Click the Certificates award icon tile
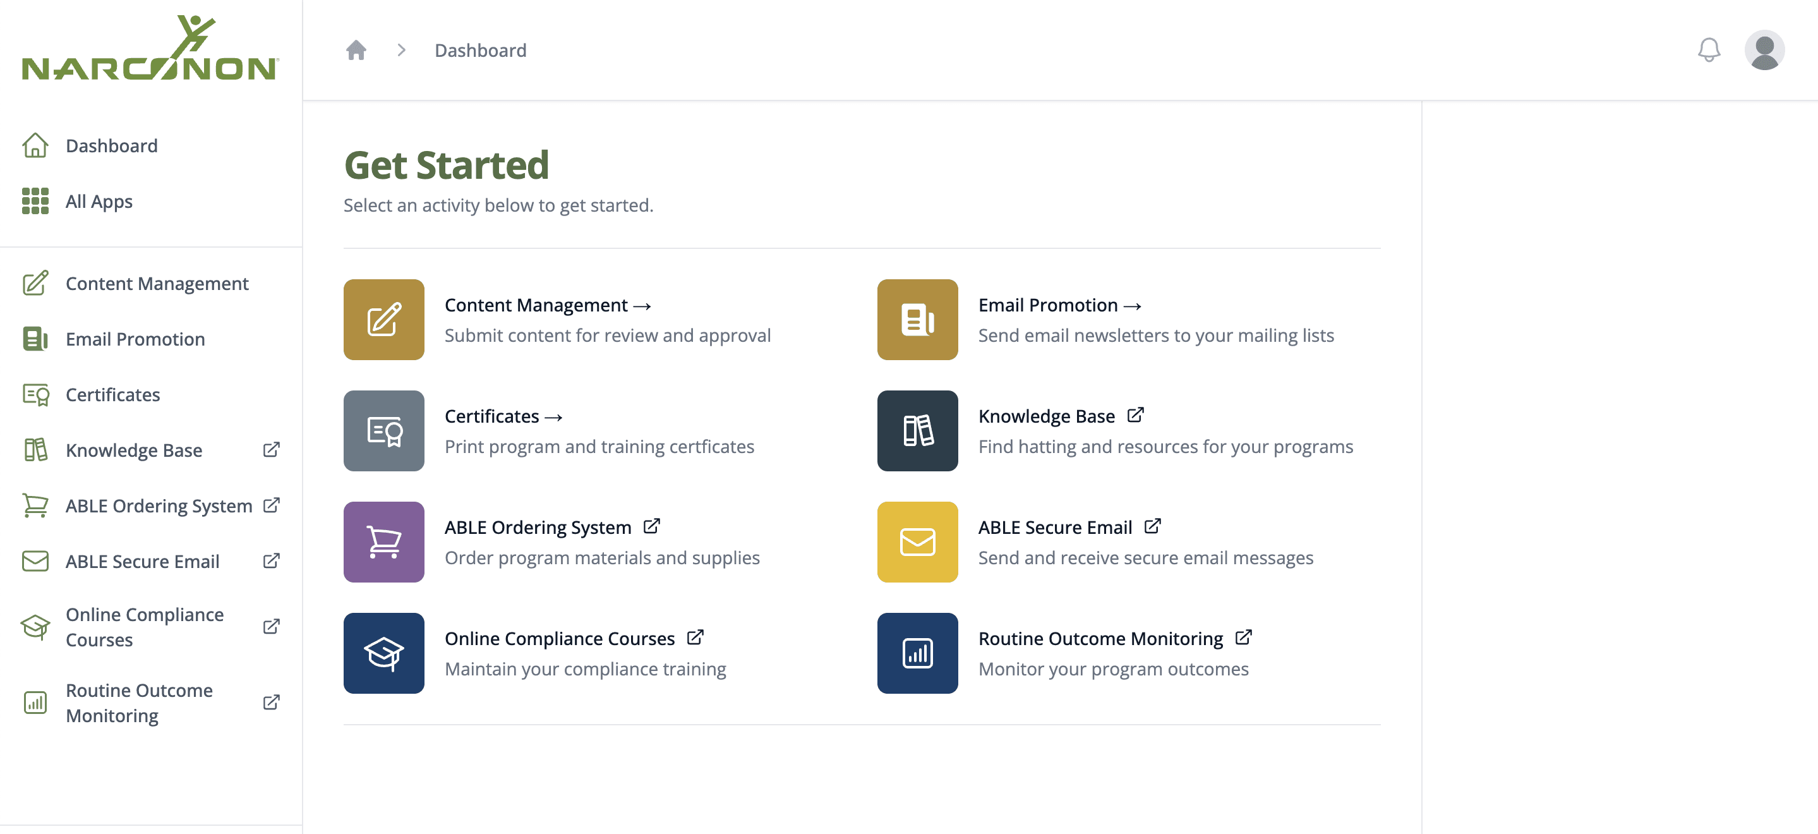1818x834 pixels. click(383, 431)
